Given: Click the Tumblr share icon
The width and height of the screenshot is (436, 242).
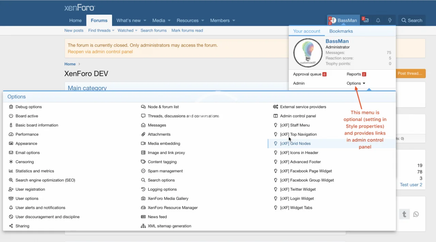Looking at the screenshot, I should [x=404, y=214].
